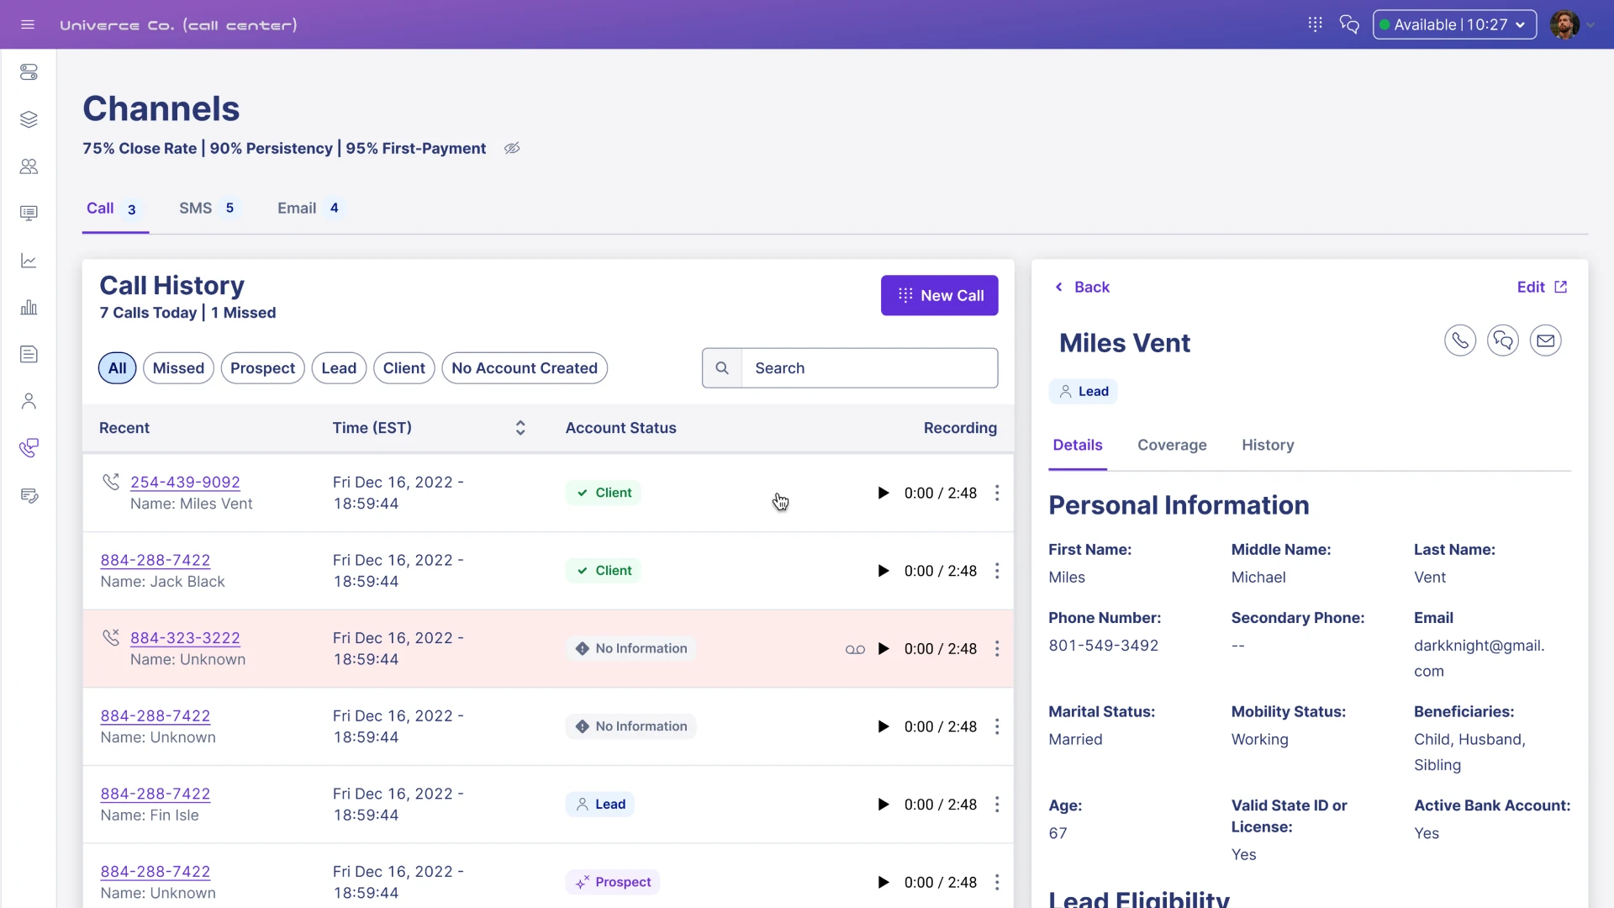This screenshot has width=1614, height=908.
Task: Open the hamburger menu icon
Action: point(28,24)
